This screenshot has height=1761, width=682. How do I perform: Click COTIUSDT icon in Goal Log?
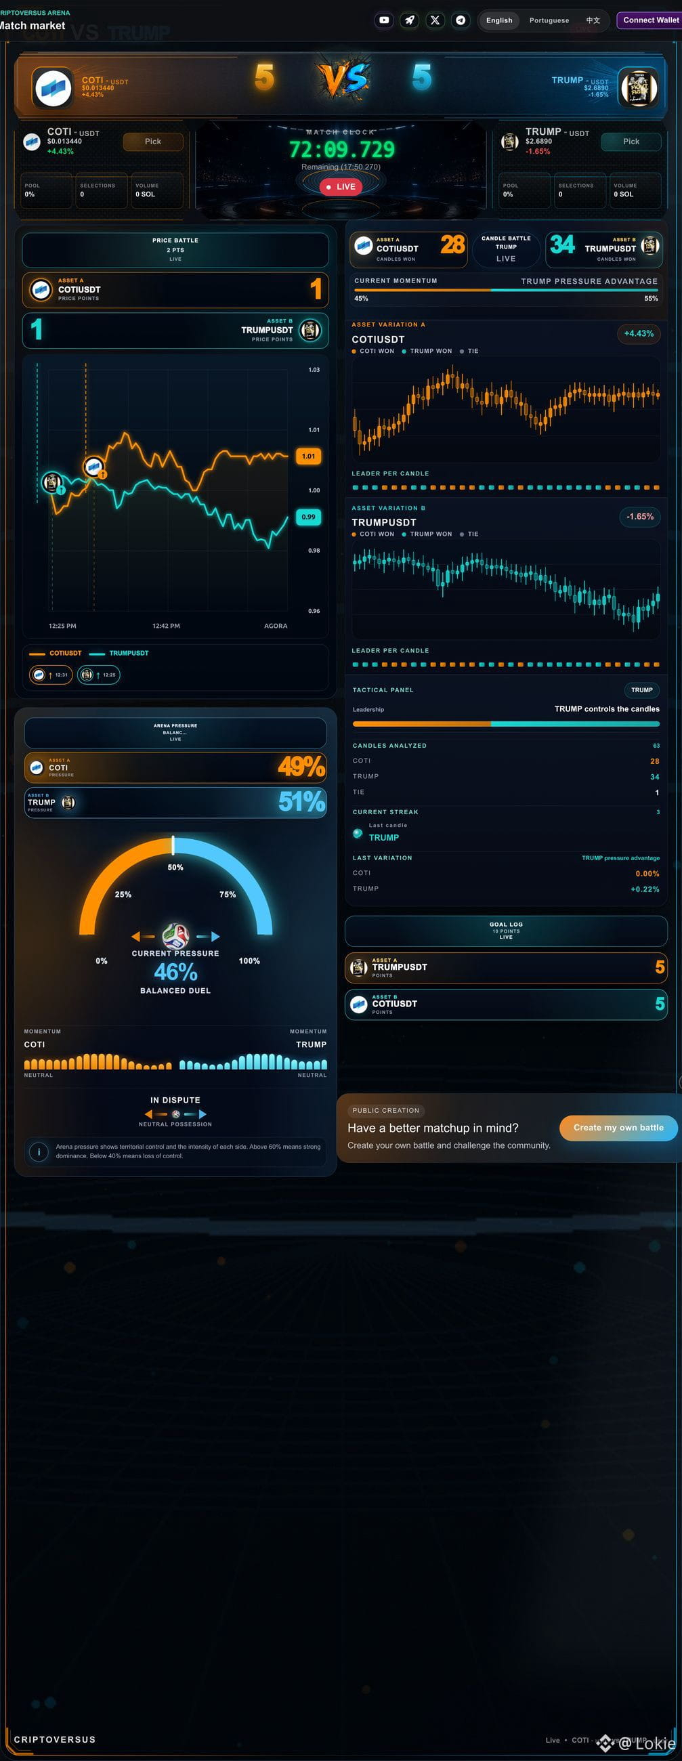point(359,1004)
